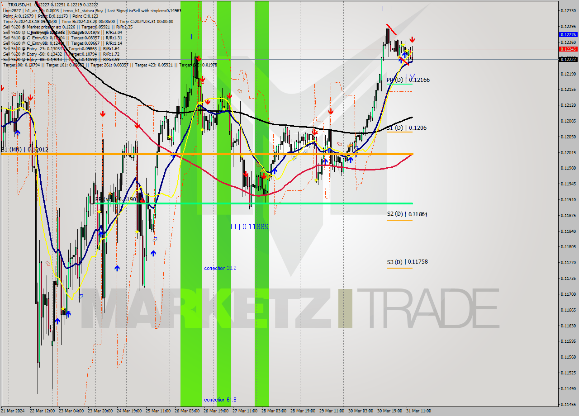The height and width of the screenshot is (416, 579).
Task: Click the 'correction 61.8' label
Action: coord(220,400)
